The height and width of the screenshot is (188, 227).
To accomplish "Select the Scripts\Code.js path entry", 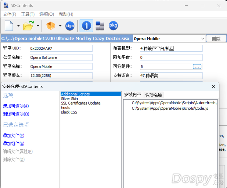I will point(170,108).
